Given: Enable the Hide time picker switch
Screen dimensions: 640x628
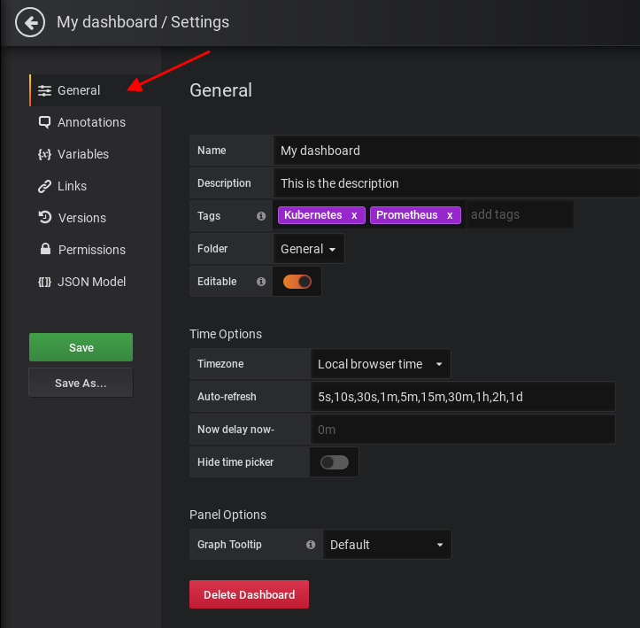Looking at the screenshot, I should click(x=335, y=462).
